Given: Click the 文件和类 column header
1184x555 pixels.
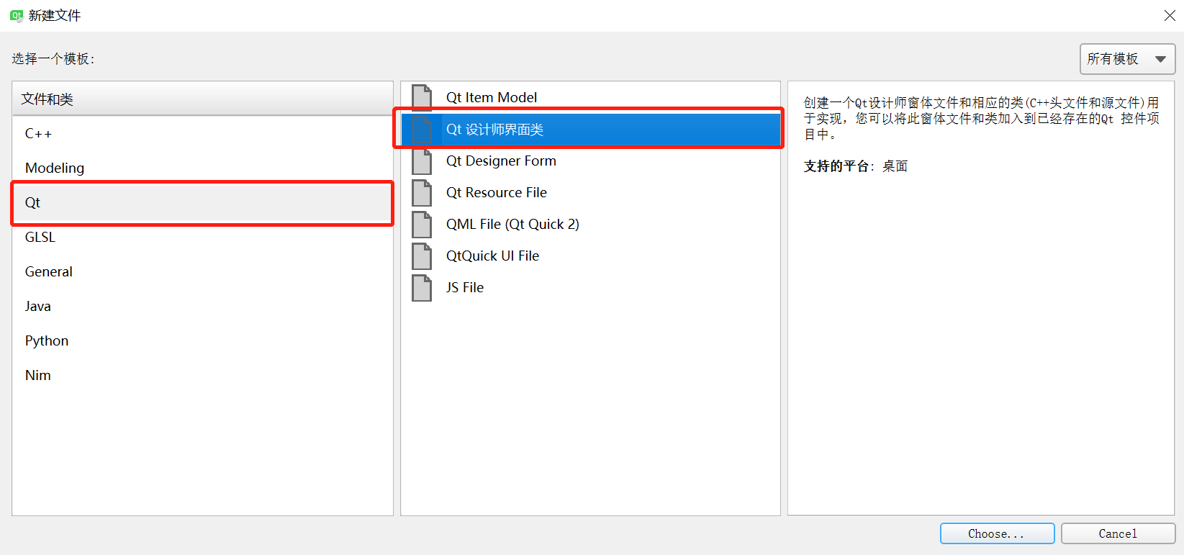Looking at the screenshot, I should 202,99.
